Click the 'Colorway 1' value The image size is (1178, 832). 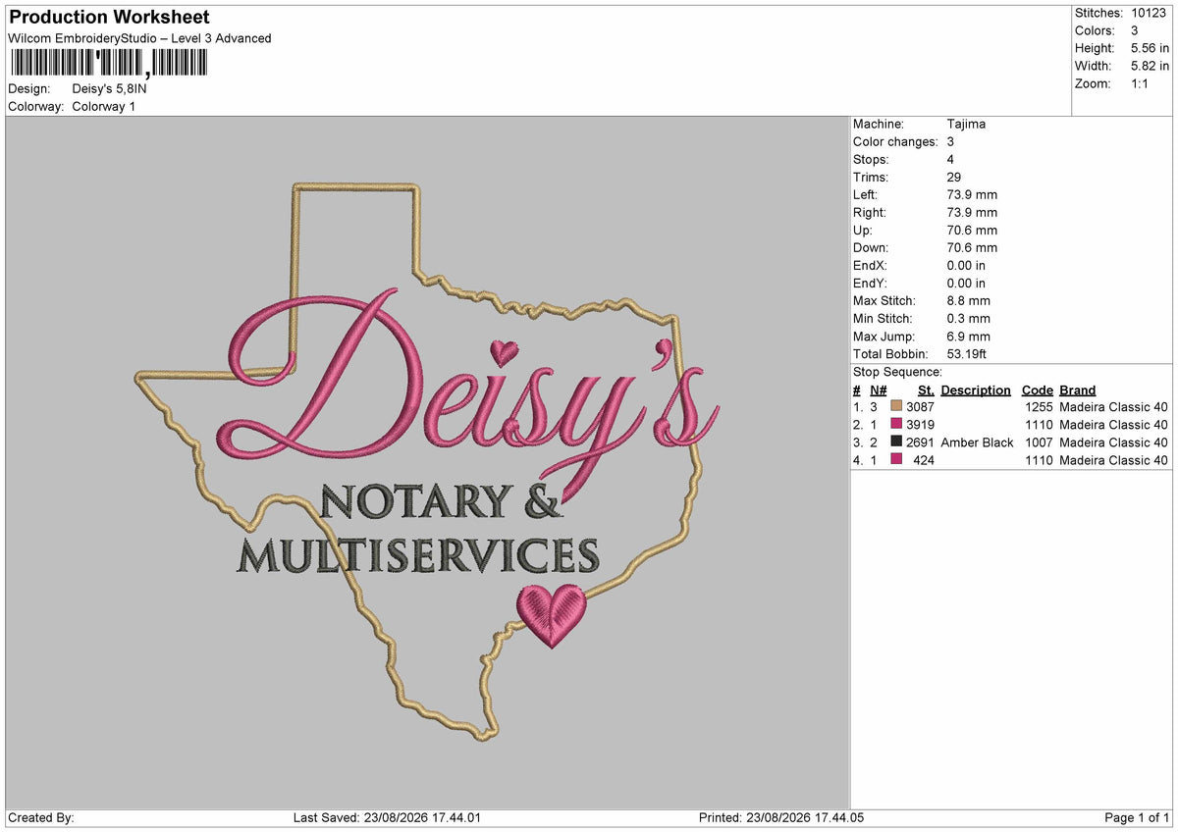104,106
